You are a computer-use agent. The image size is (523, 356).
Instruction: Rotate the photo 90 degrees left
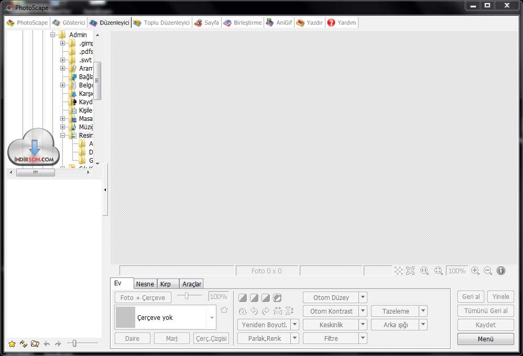(254, 311)
